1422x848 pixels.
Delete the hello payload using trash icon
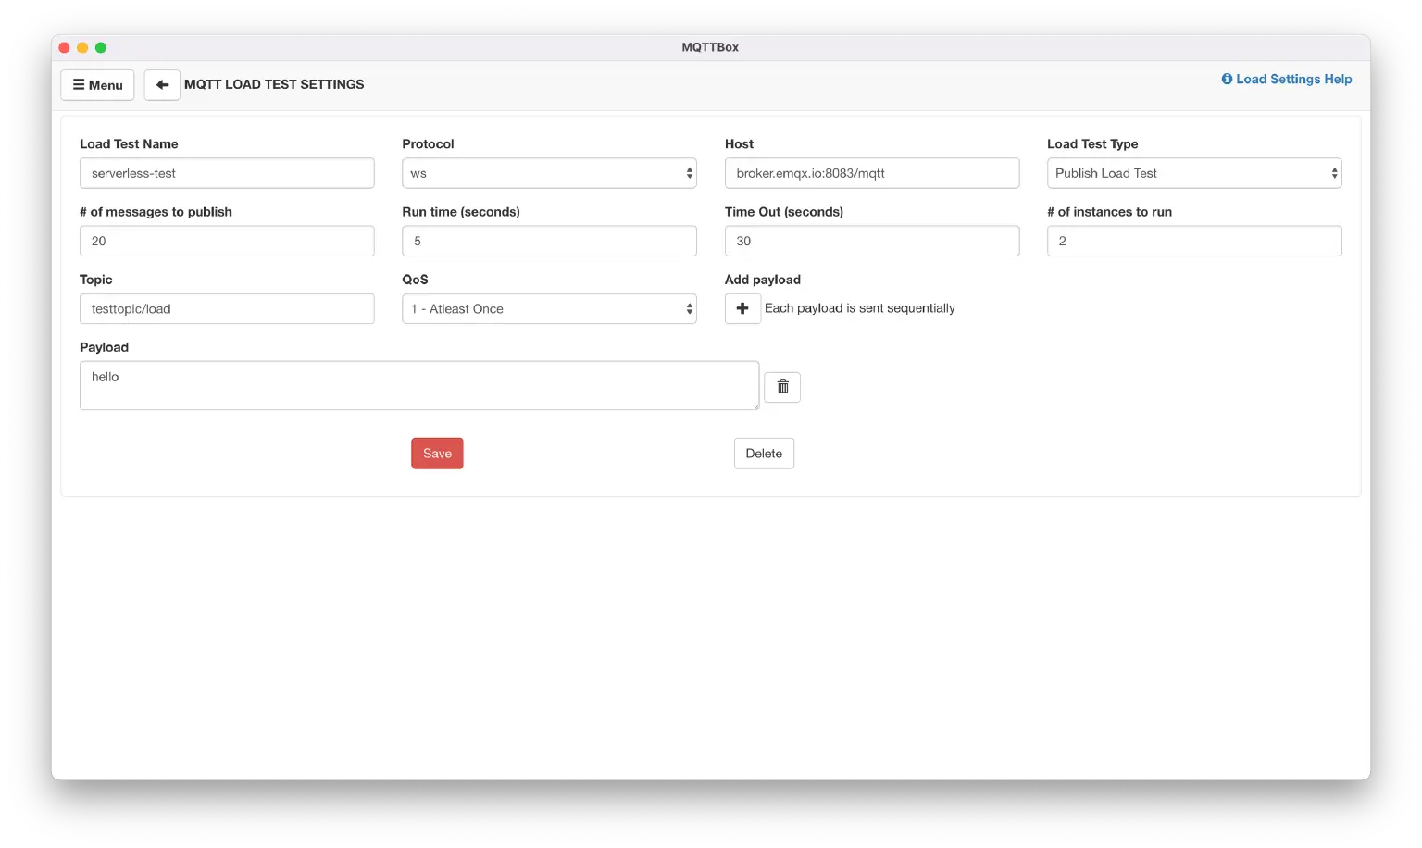point(782,386)
